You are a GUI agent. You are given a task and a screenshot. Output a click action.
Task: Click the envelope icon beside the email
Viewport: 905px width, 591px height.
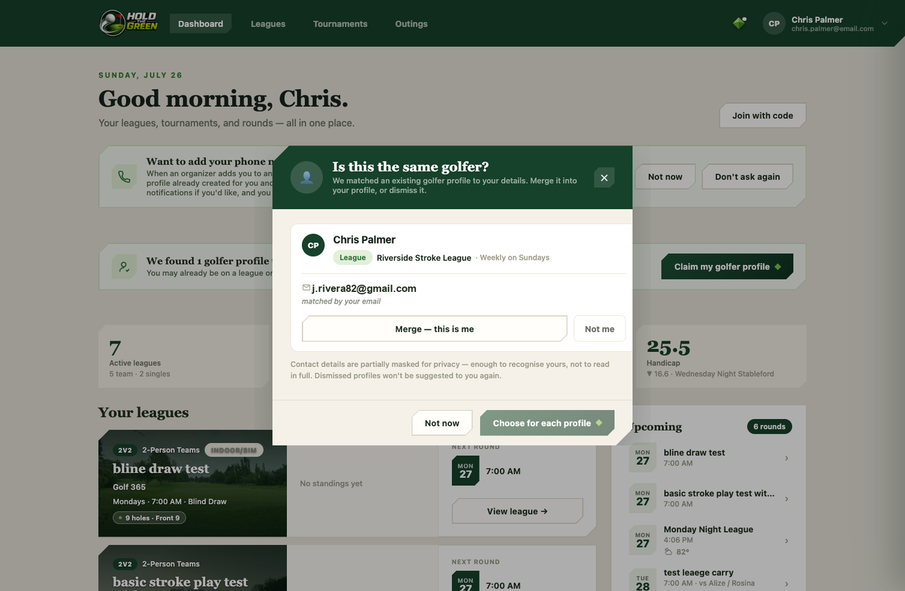(306, 288)
